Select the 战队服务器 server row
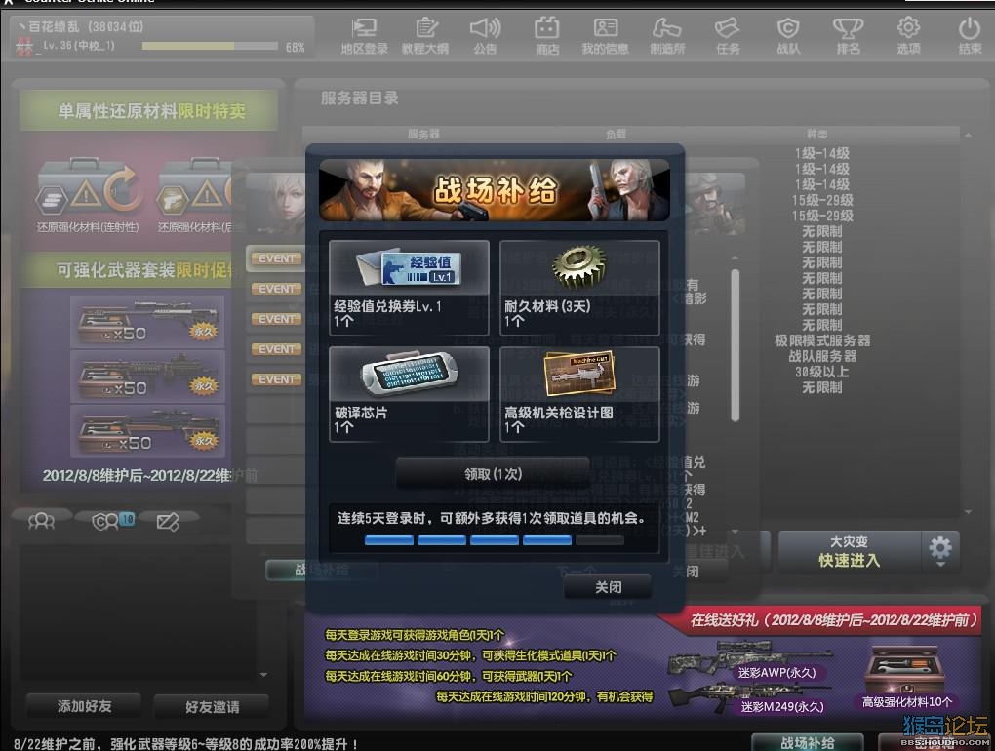The height and width of the screenshot is (751, 995). tap(821, 356)
